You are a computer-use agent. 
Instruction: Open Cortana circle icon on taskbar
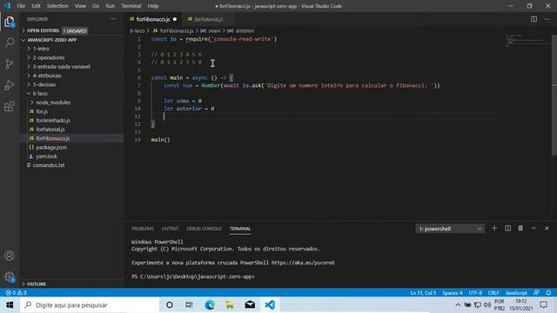pyautogui.click(x=170, y=305)
